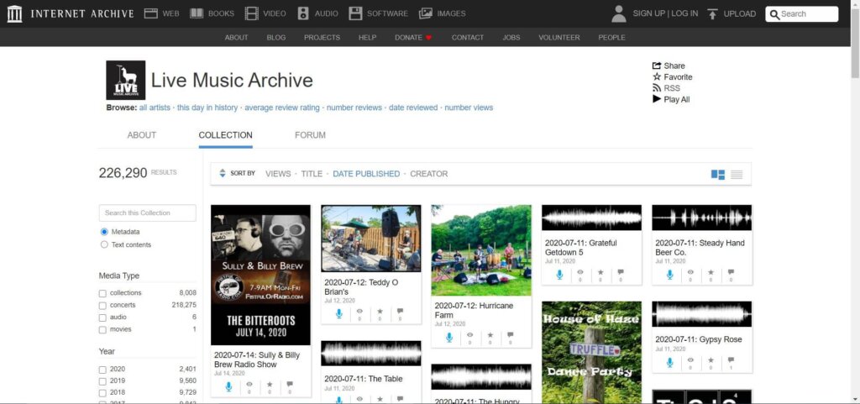The height and width of the screenshot is (404, 860).
Task: Click the Live Music Archive logo
Action: (x=126, y=80)
